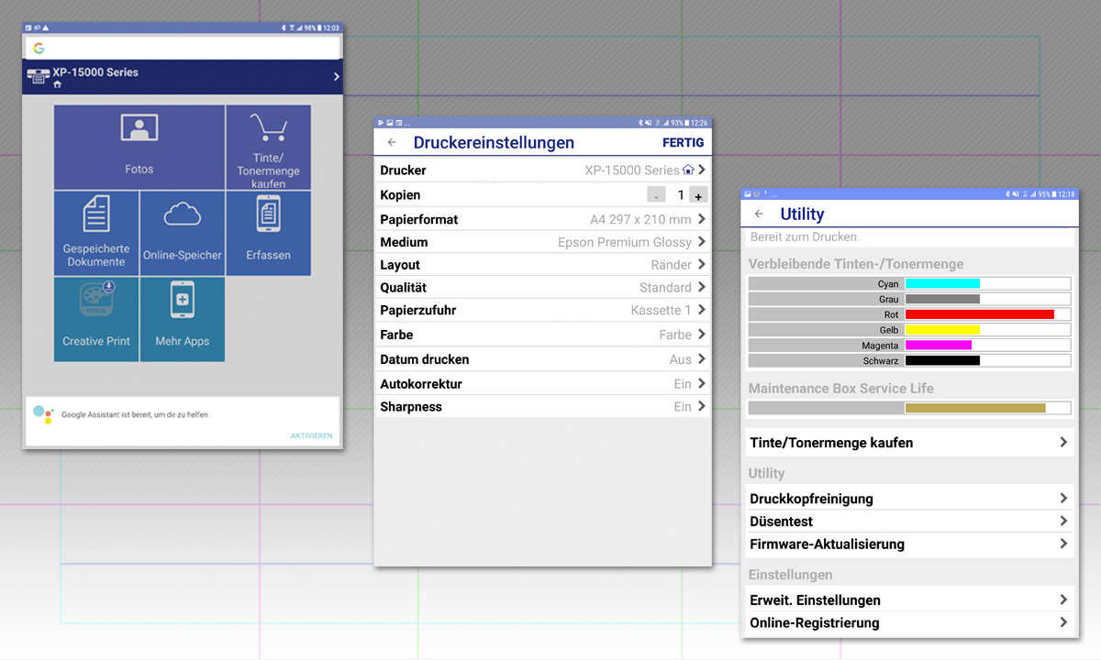Open Qualität Standard setting

(543, 287)
